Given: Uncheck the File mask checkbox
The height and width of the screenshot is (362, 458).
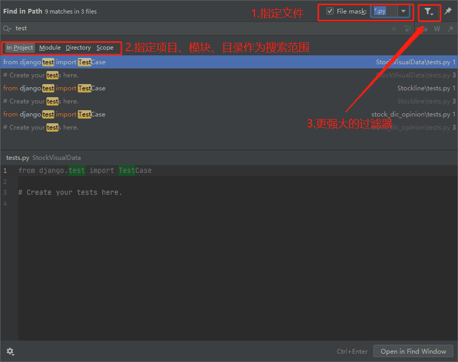Looking at the screenshot, I should tap(330, 11).
